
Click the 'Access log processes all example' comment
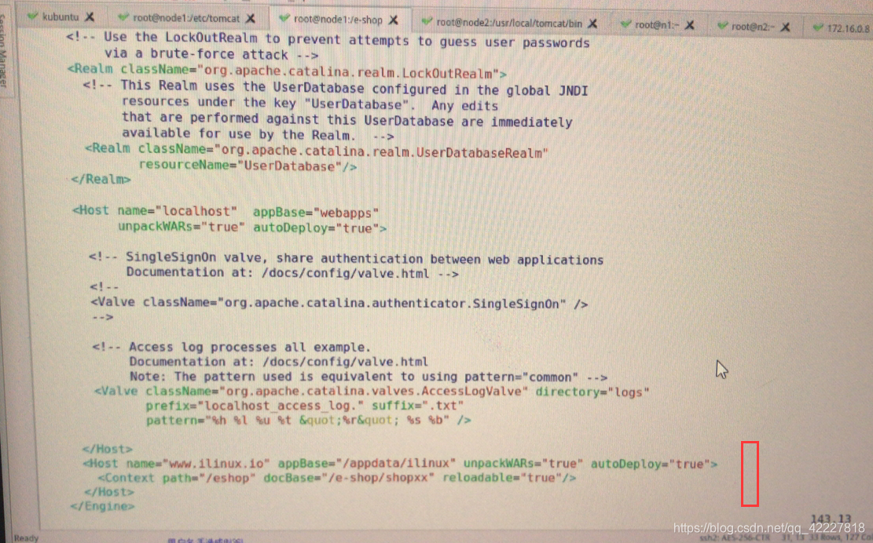click(x=232, y=348)
